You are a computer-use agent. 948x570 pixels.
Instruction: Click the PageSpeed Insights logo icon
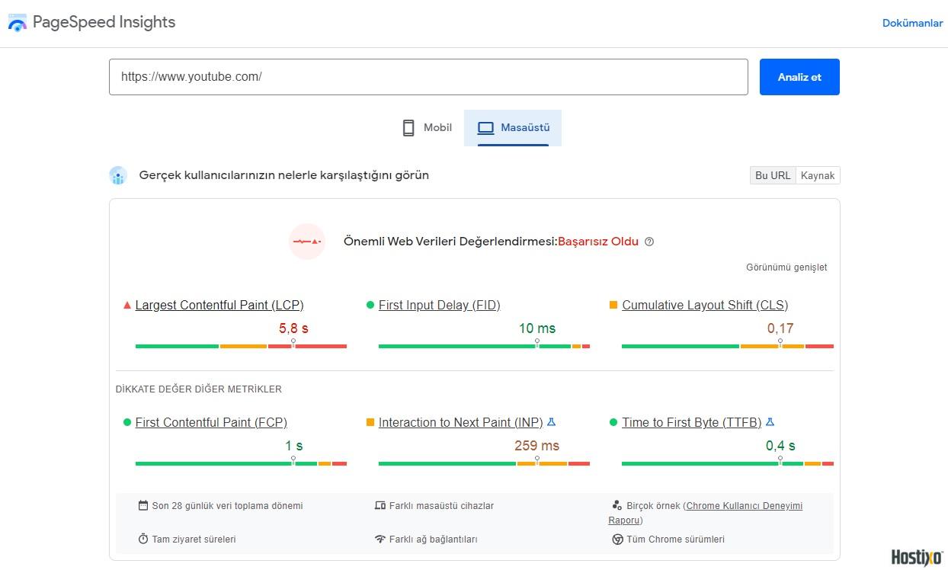(x=17, y=22)
